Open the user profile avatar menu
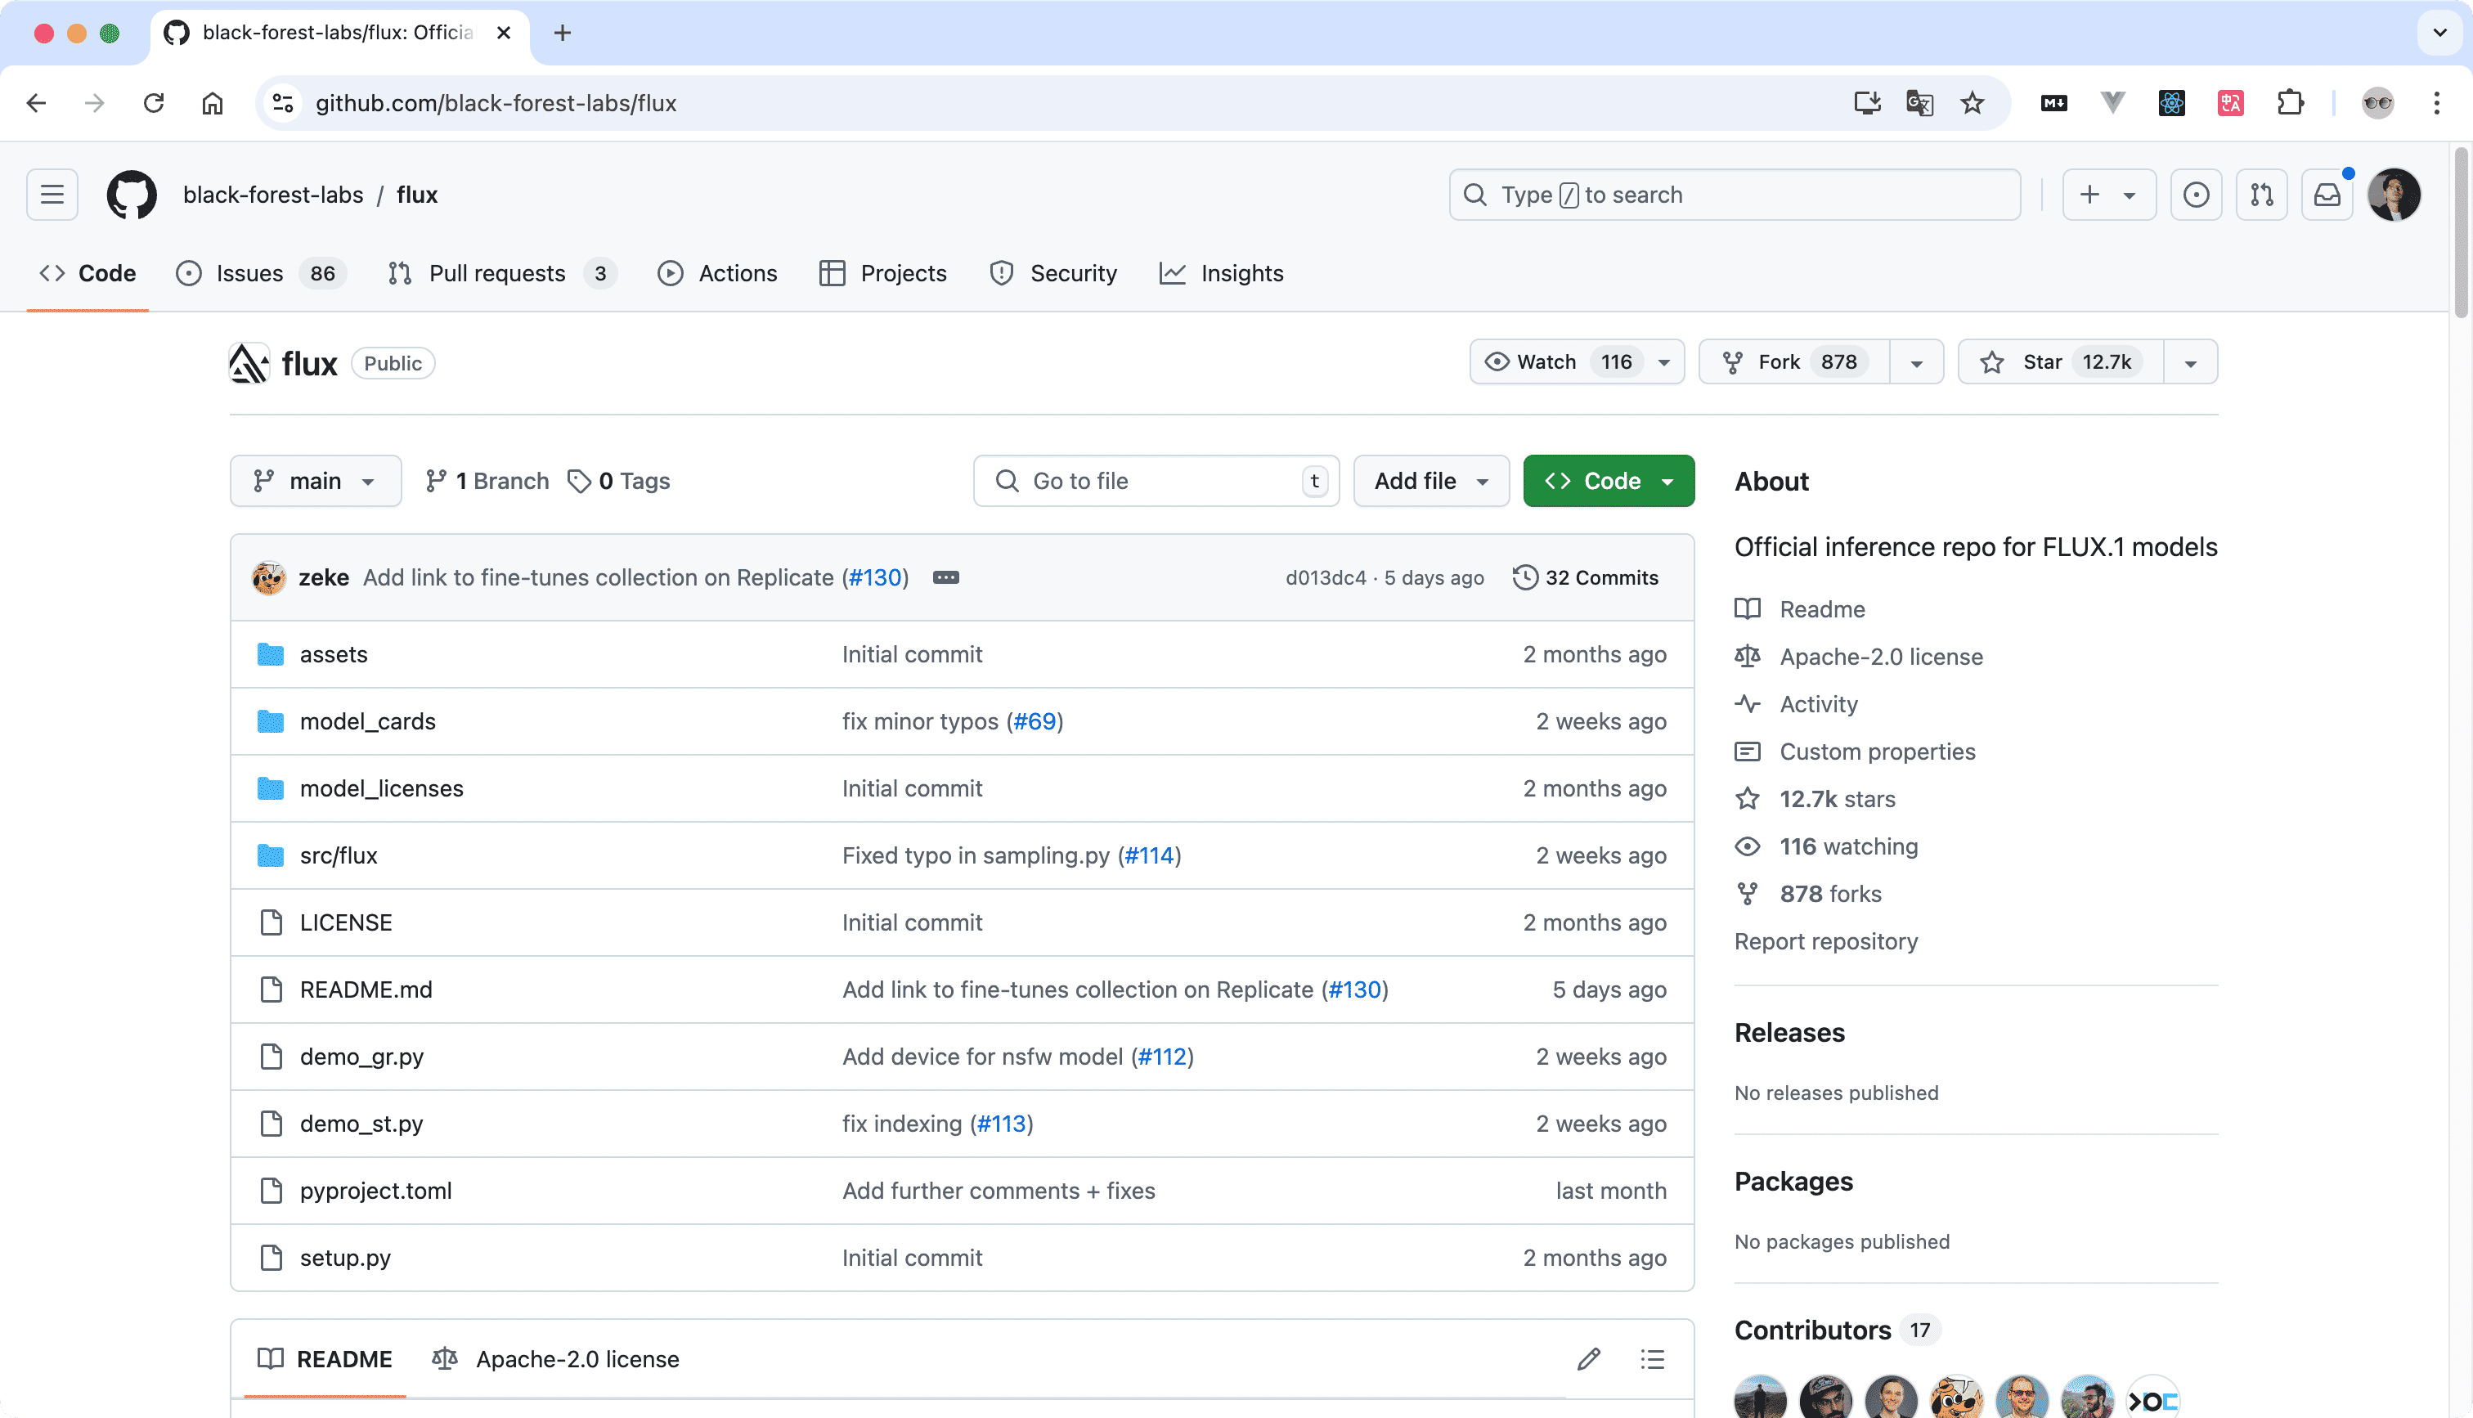Screen dimensions: 2473x1418 (x=2393, y=195)
